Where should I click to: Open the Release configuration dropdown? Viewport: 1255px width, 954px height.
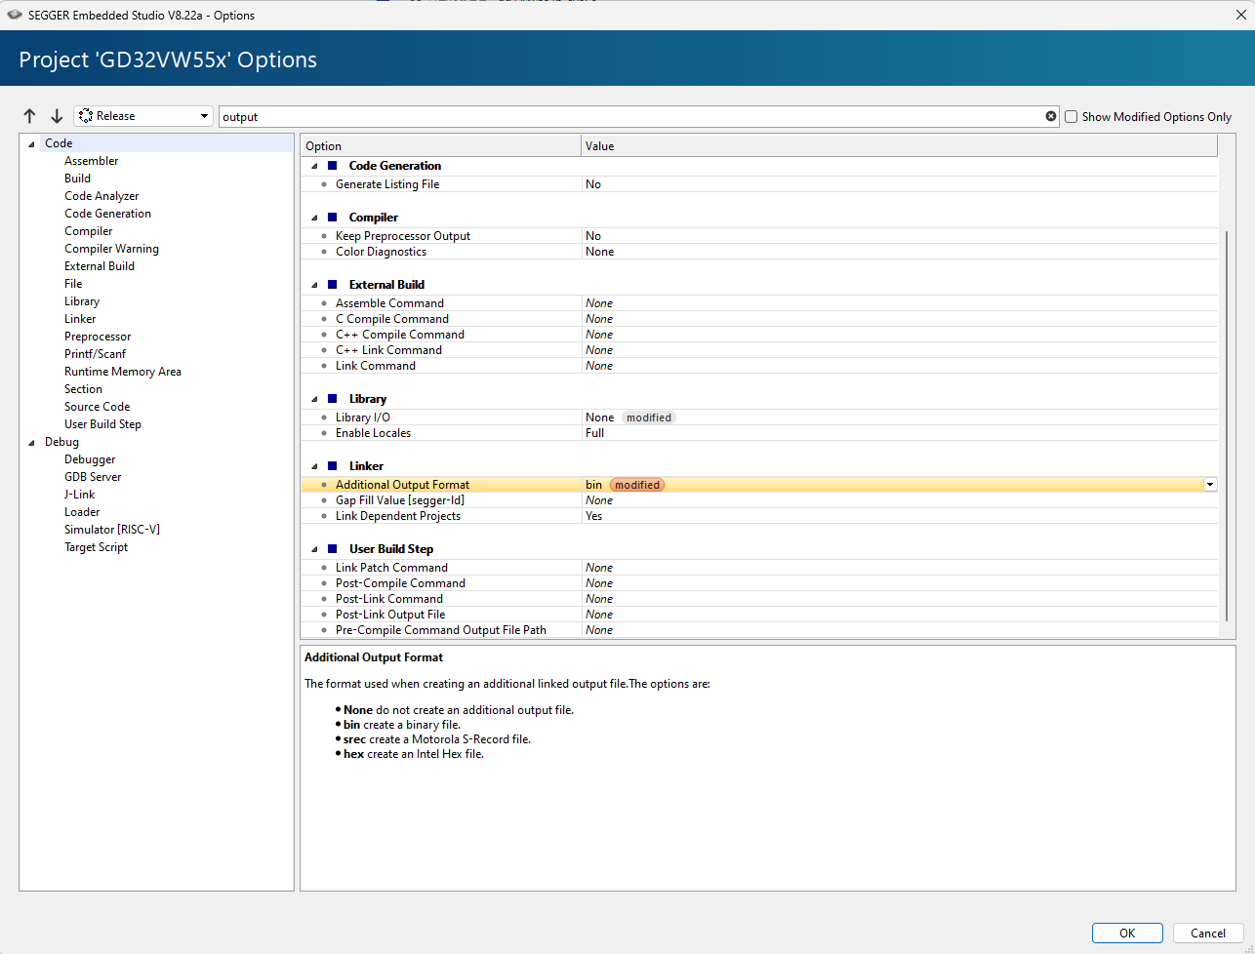[x=143, y=116]
